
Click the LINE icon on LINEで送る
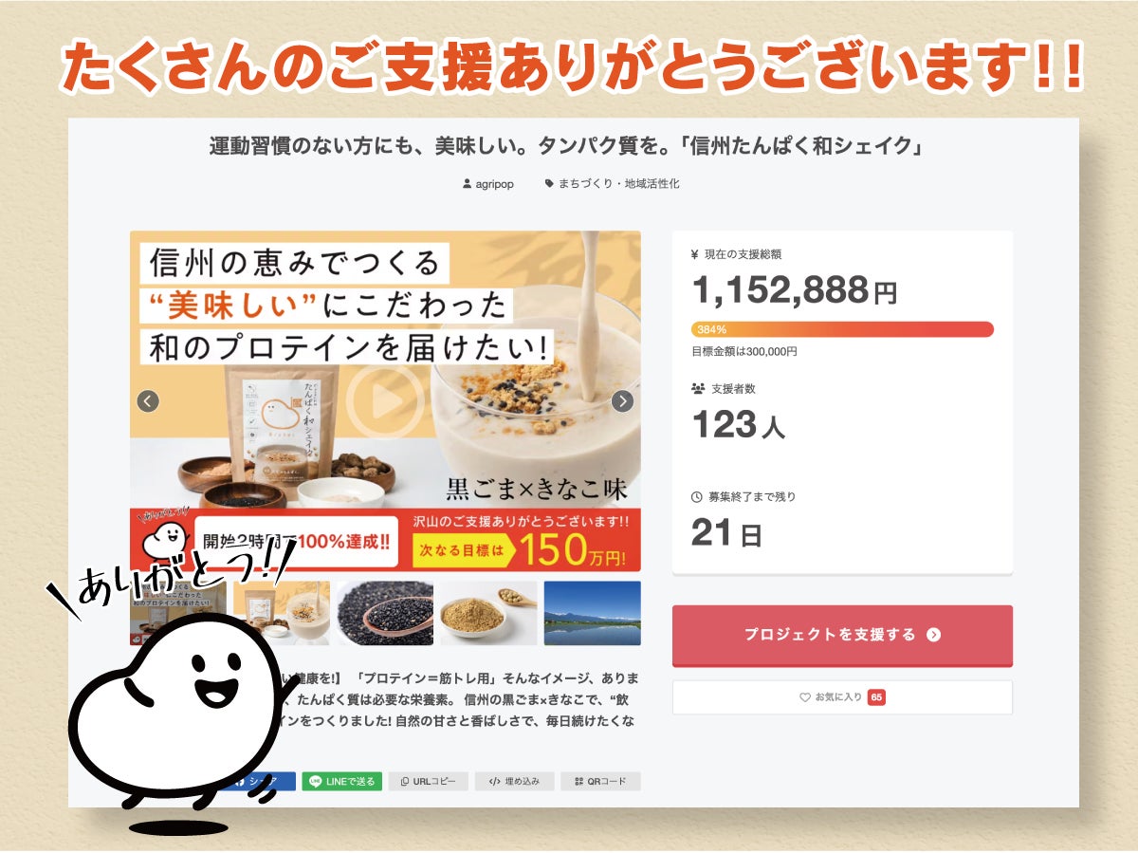click(316, 782)
